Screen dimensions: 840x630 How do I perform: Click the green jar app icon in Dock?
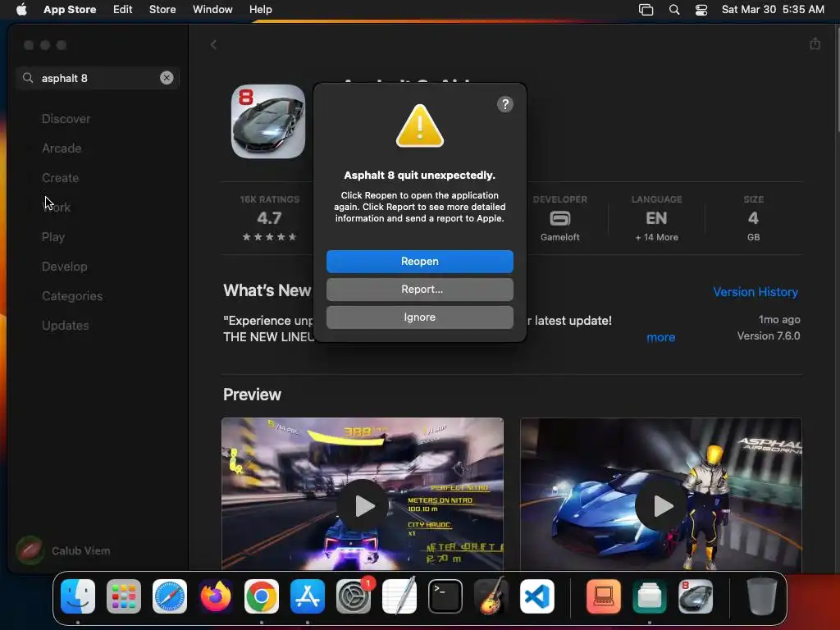pyautogui.click(x=650, y=596)
